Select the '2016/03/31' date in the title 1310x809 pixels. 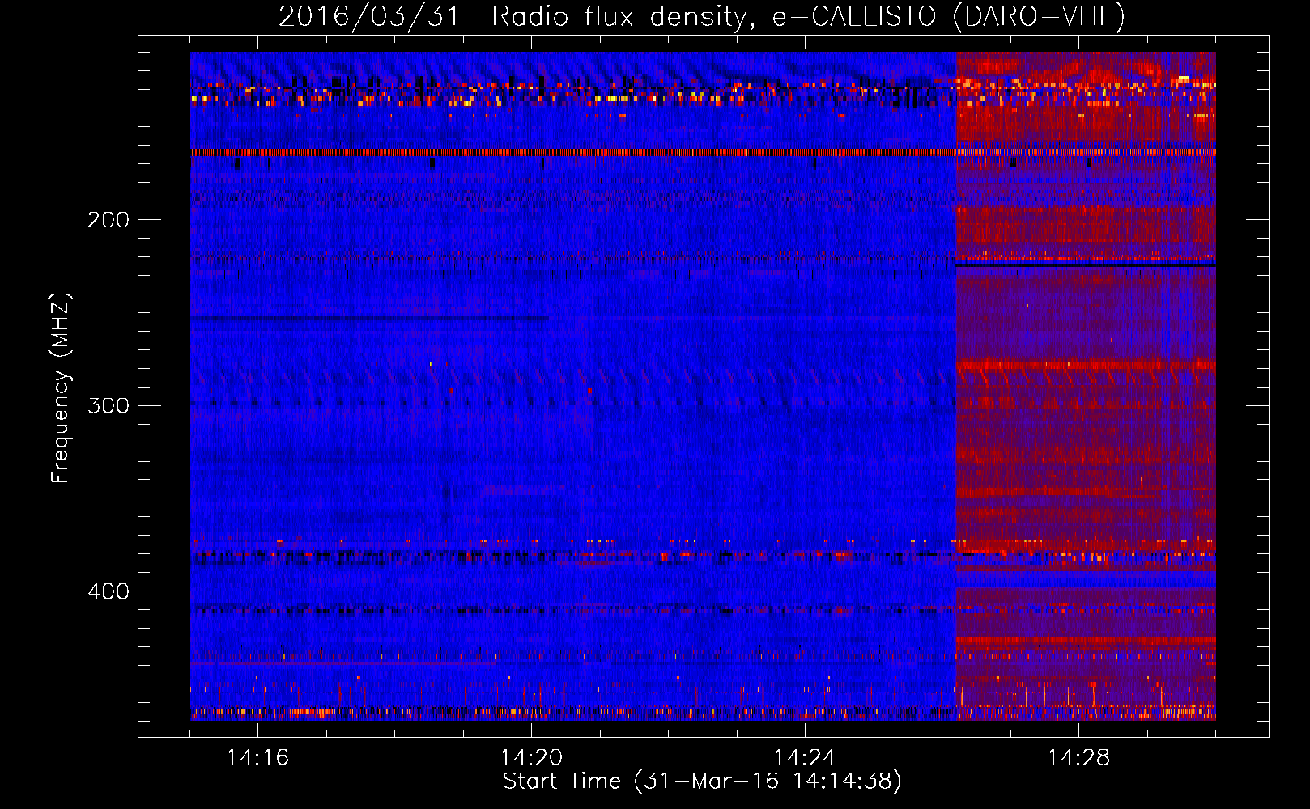click(368, 17)
